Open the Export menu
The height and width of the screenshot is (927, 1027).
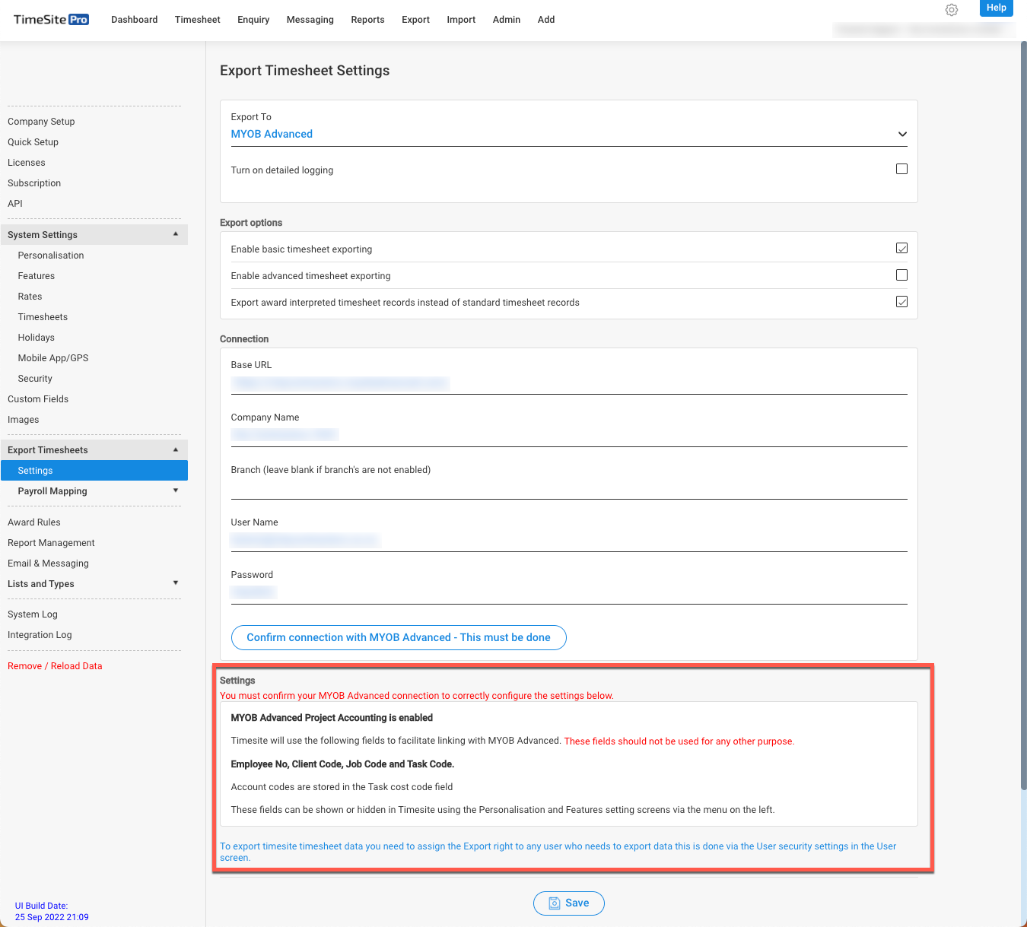coord(416,20)
